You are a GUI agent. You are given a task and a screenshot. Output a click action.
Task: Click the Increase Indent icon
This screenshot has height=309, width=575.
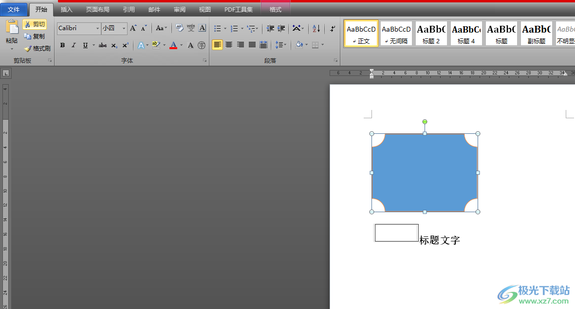tap(281, 28)
